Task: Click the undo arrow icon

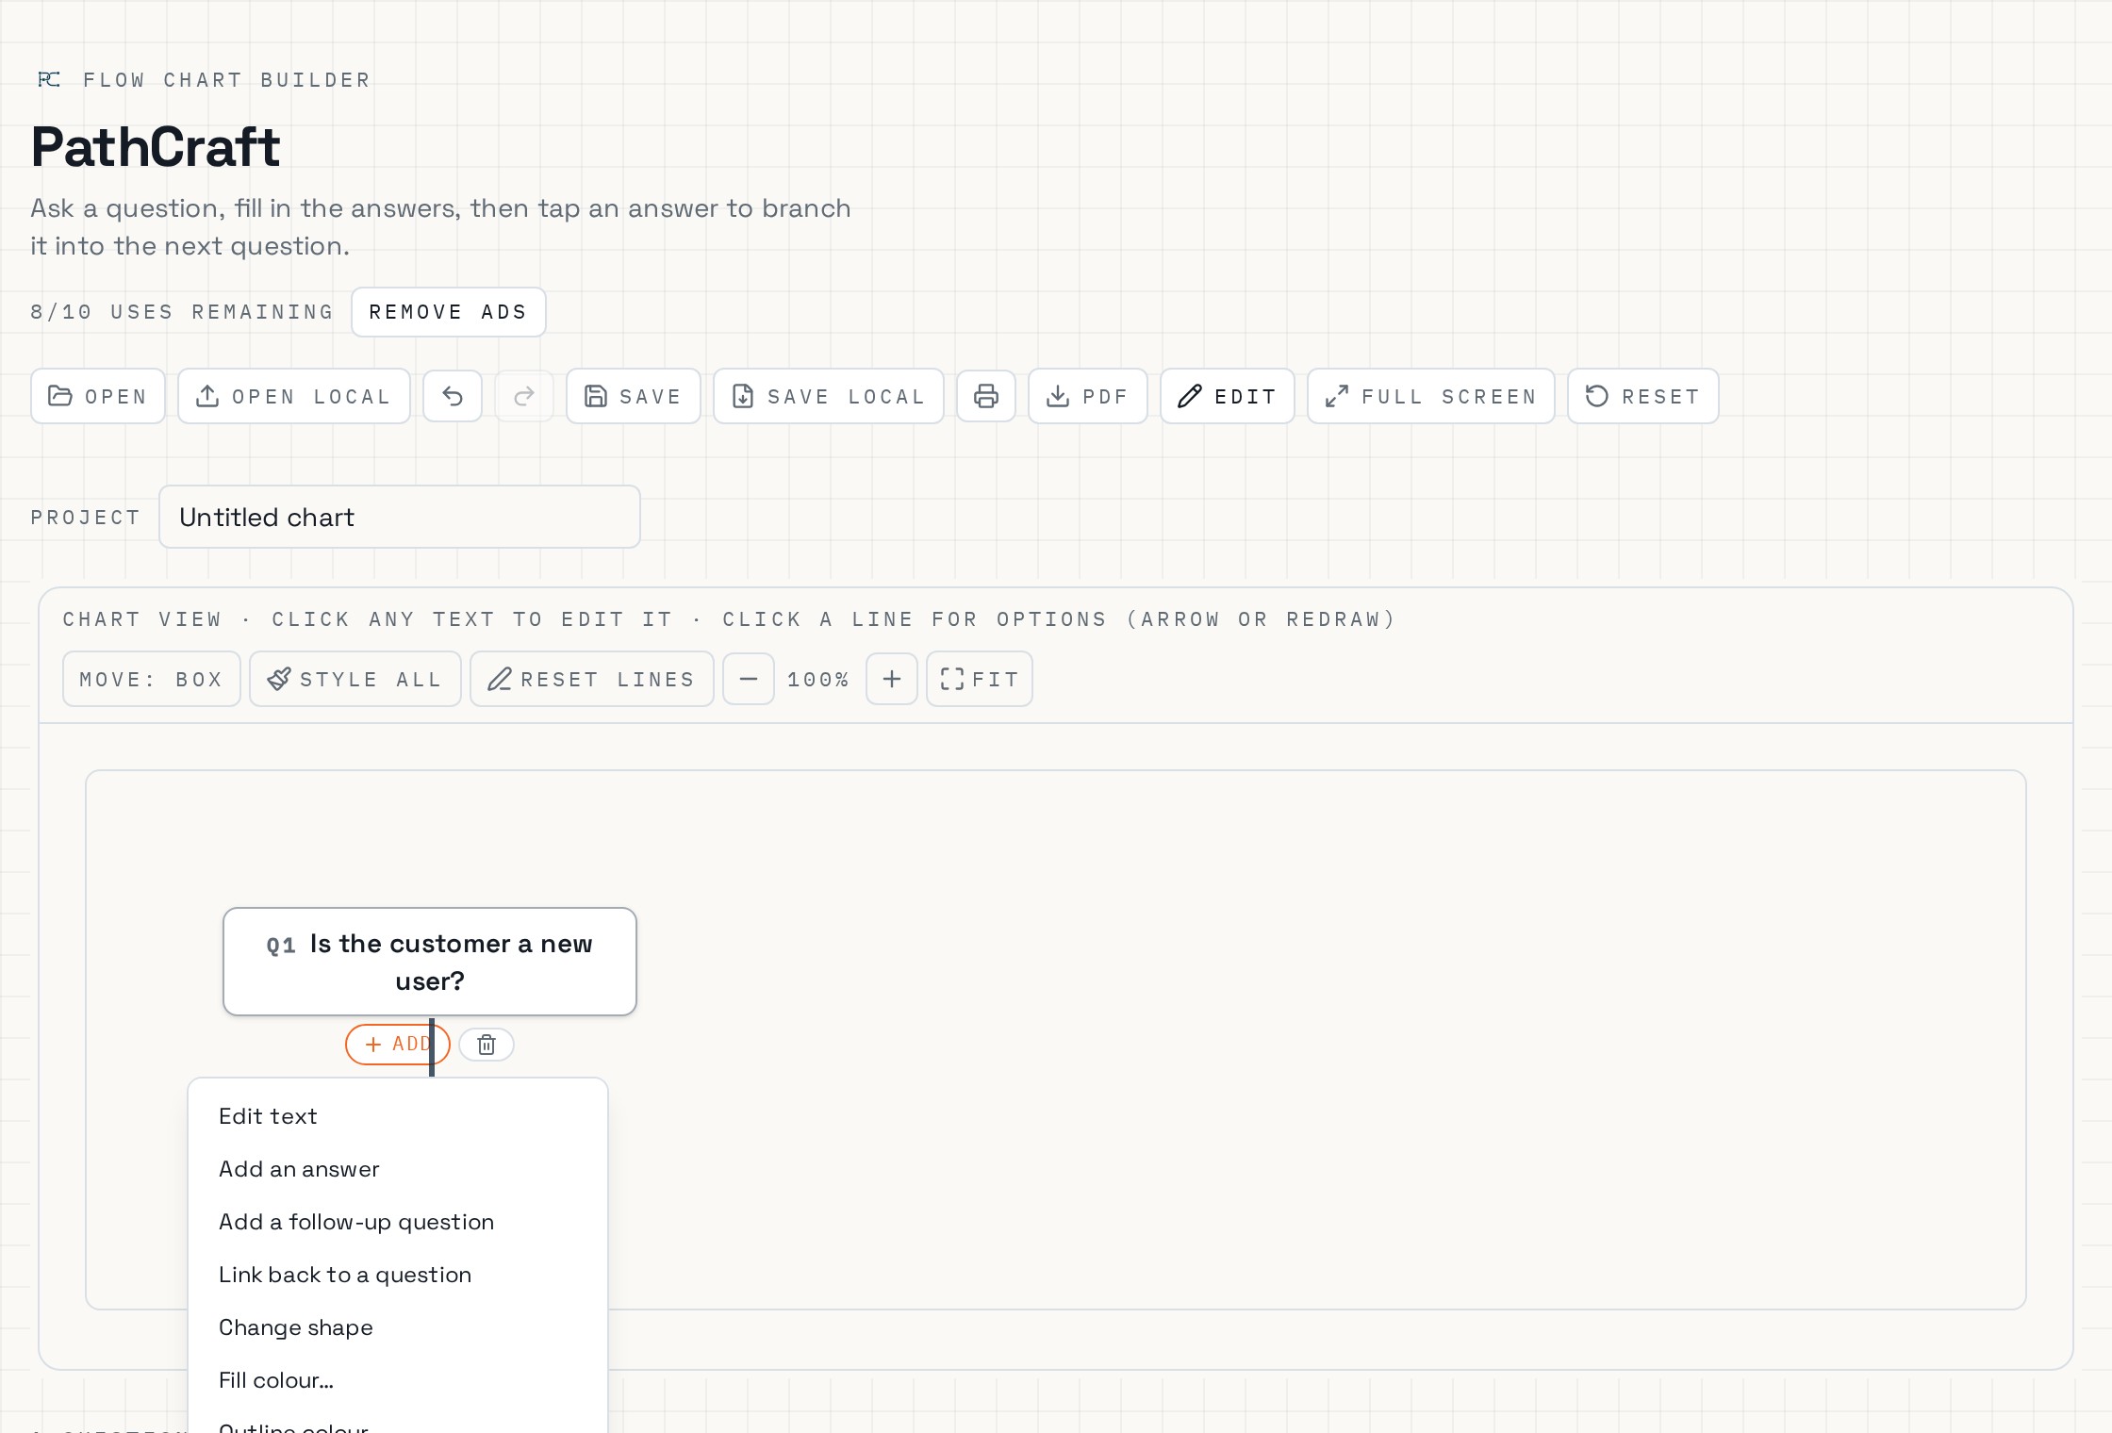Action: pyautogui.click(x=453, y=396)
